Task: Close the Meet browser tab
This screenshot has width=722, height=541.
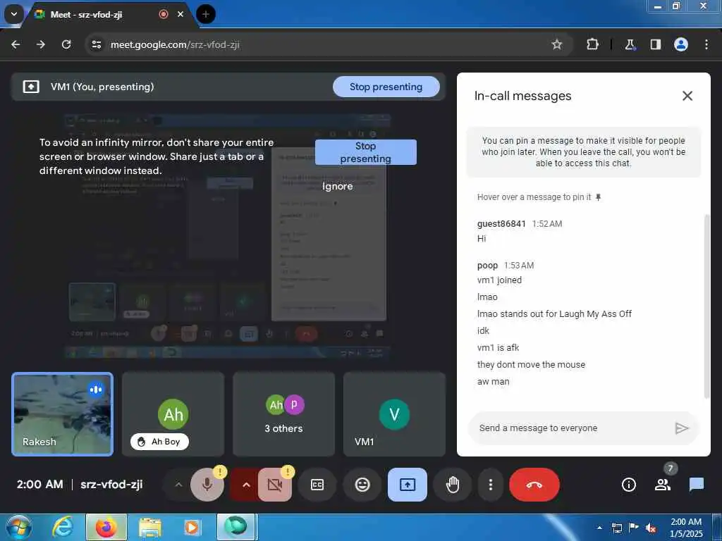Action: pyautogui.click(x=180, y=14)
